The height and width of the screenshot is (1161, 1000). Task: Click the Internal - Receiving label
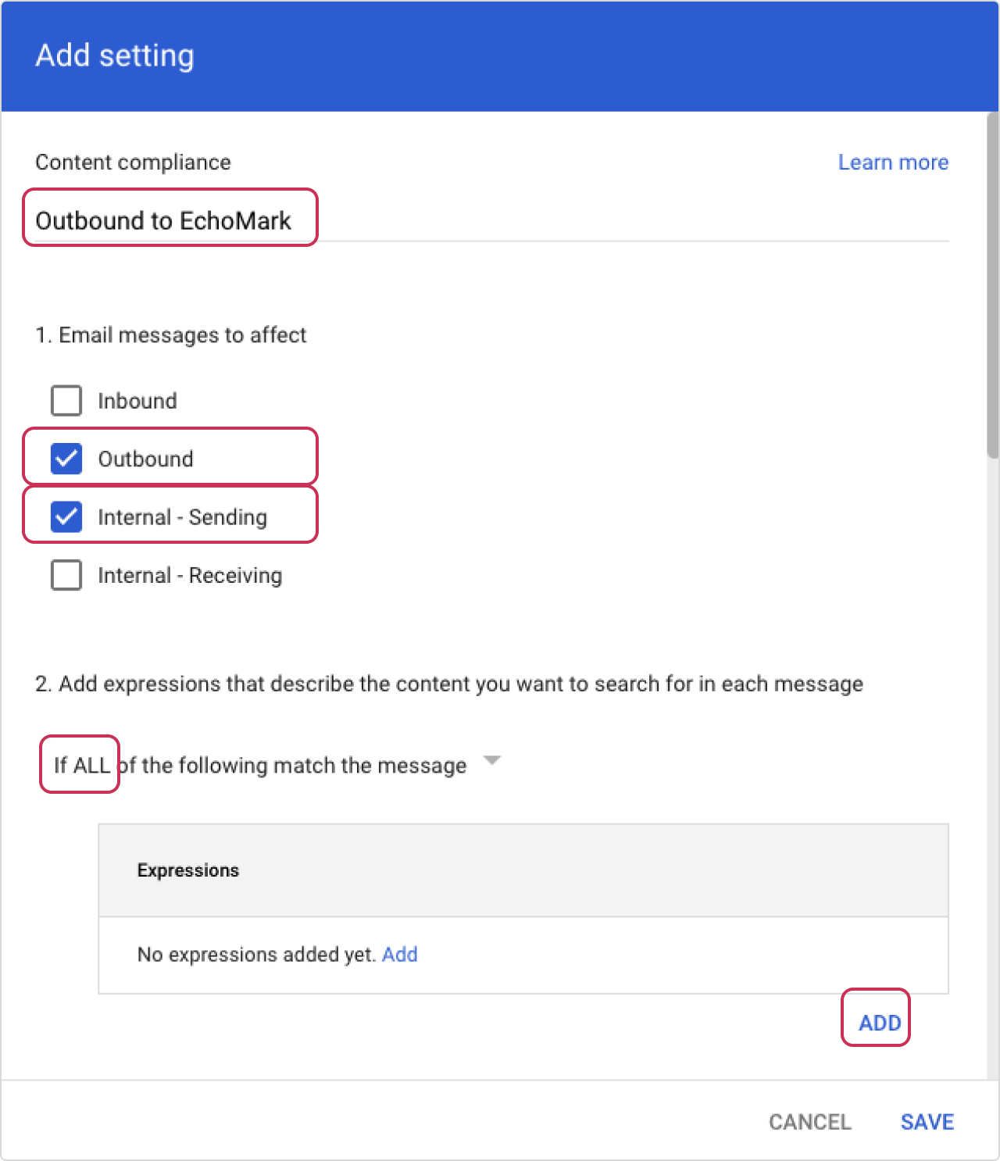point(190,576)
